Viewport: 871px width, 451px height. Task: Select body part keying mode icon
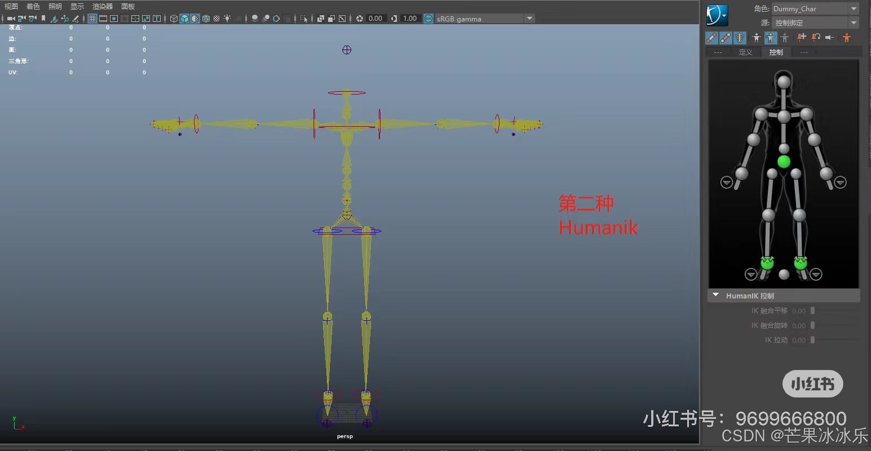click(x=771, y=38)
